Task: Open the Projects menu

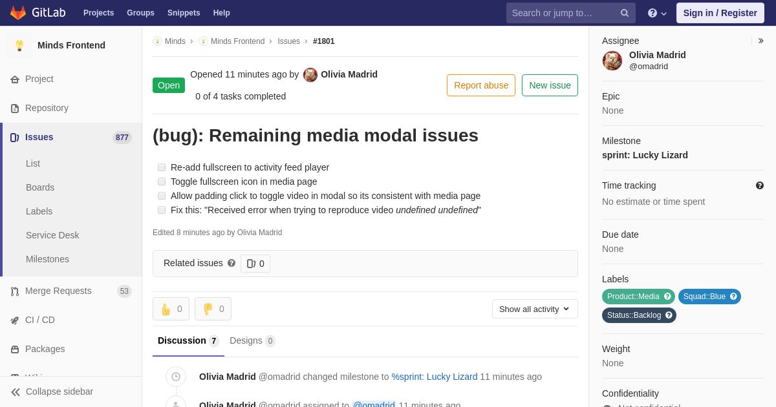Action: 98,13
